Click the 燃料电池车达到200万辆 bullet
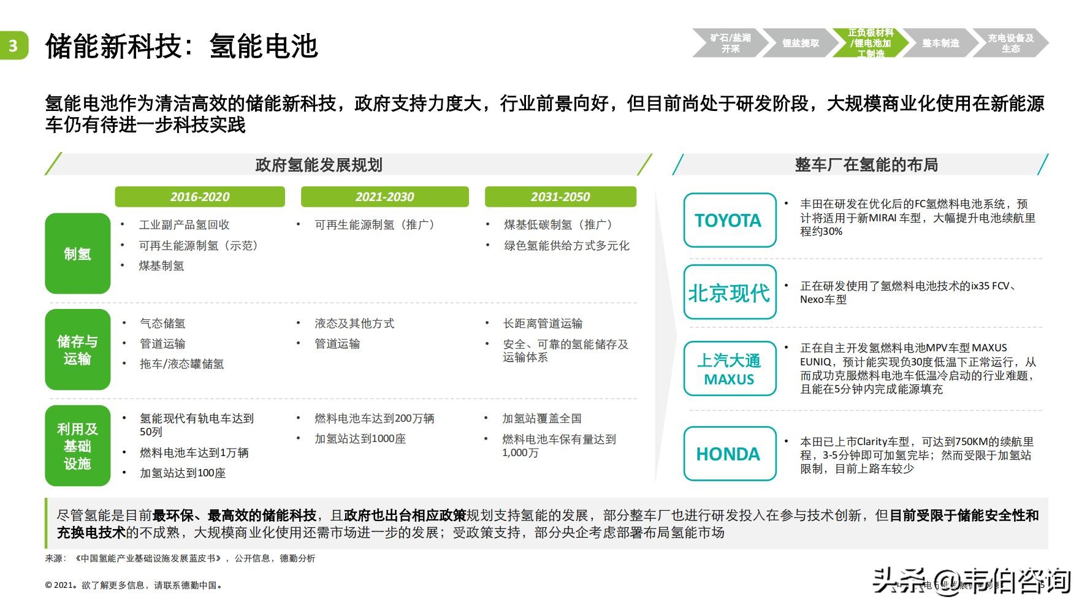Viewport: 1090px width, 613px height. (375, 418)
